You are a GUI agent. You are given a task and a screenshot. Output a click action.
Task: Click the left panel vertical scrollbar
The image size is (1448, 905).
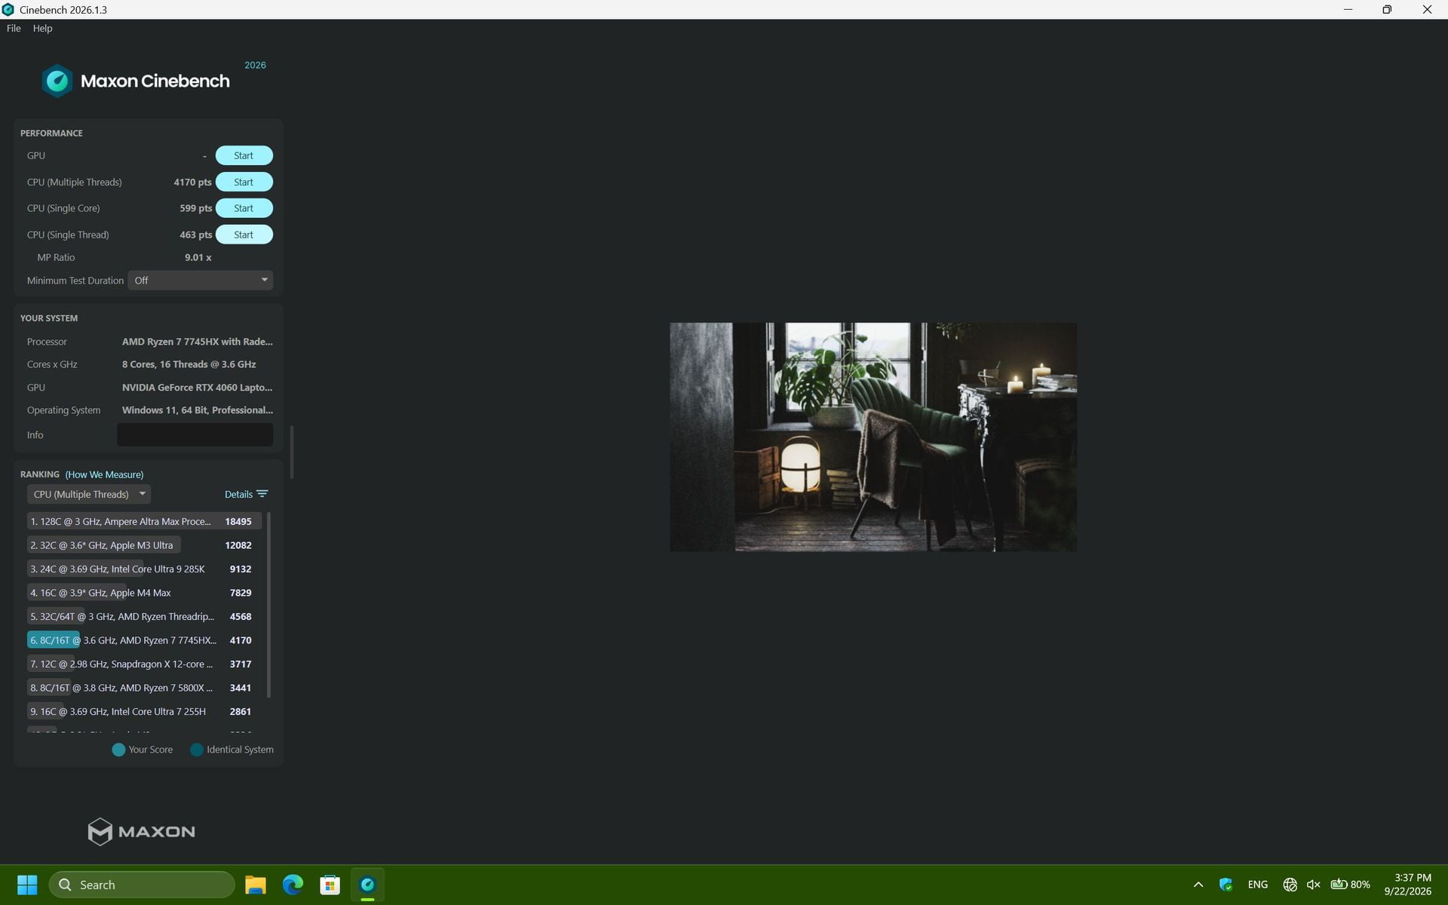click(291, 452)
